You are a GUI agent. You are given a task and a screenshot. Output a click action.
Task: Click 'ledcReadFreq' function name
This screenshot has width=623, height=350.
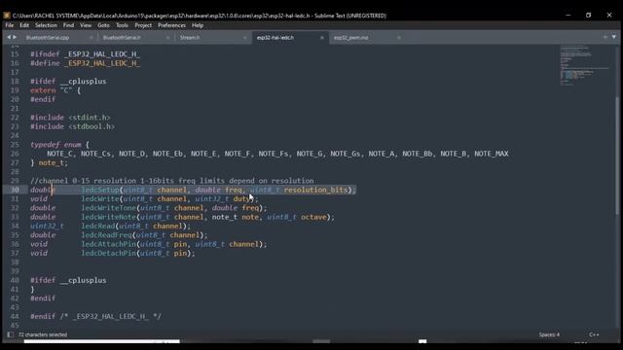[106, 235]
